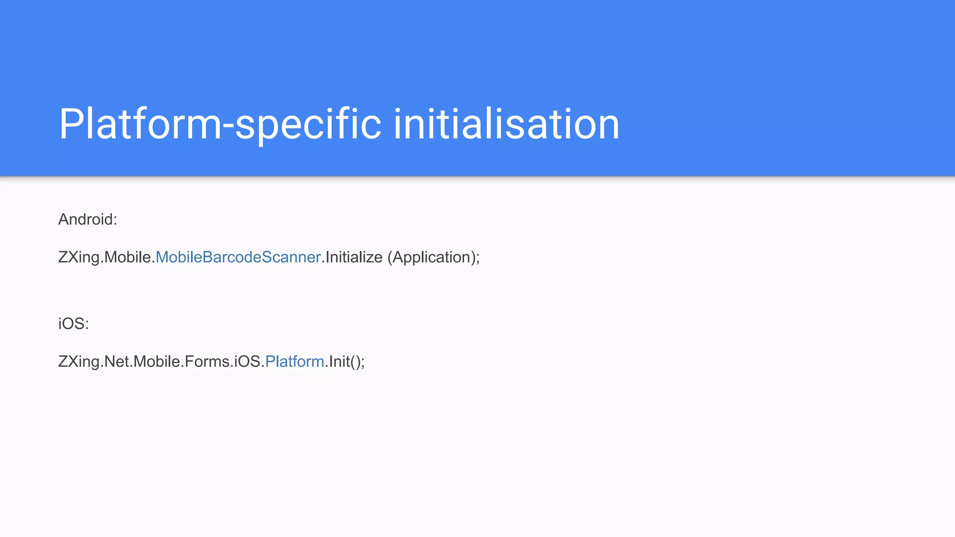The width and height of the screenshot is (955, 537).
Task: Click the (Application); argument text
Action: pyautogui.click(x=434, y=257)
